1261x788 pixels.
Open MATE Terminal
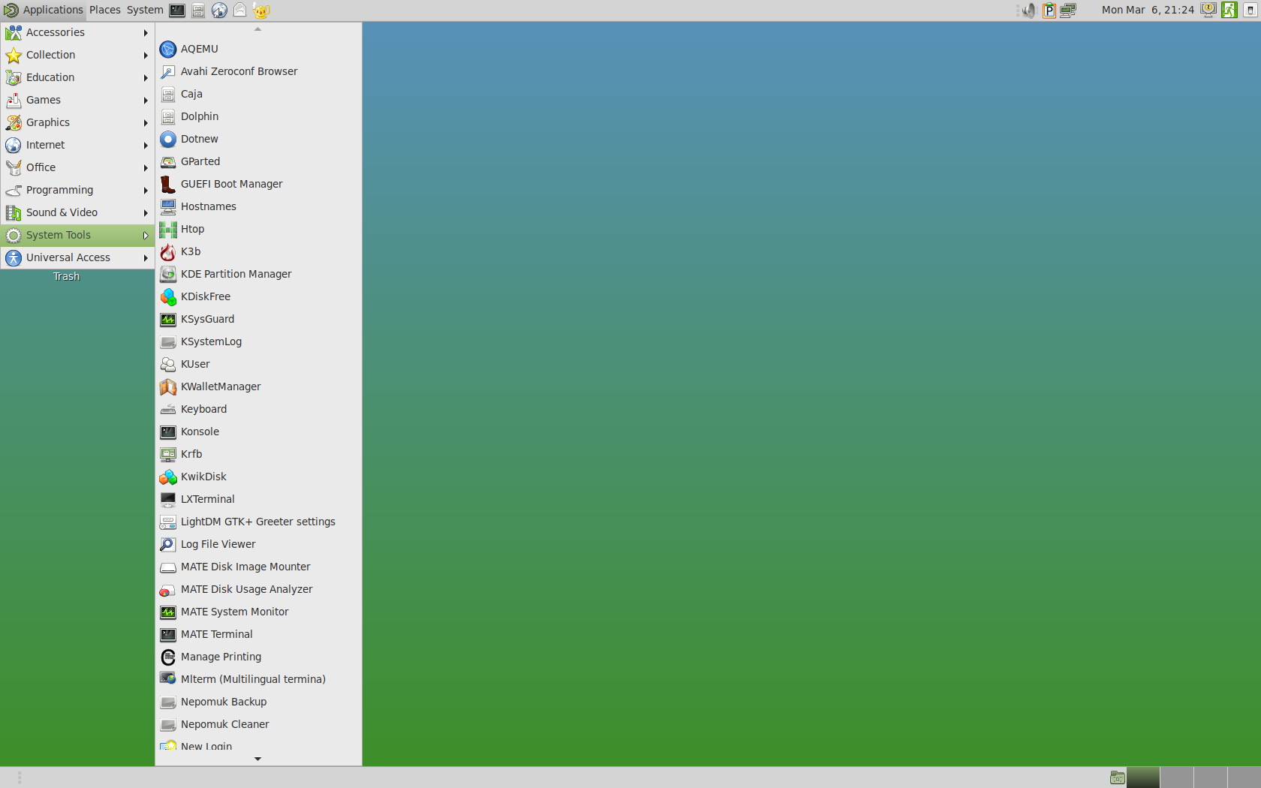pyautogui.click(x=258, y=634)
